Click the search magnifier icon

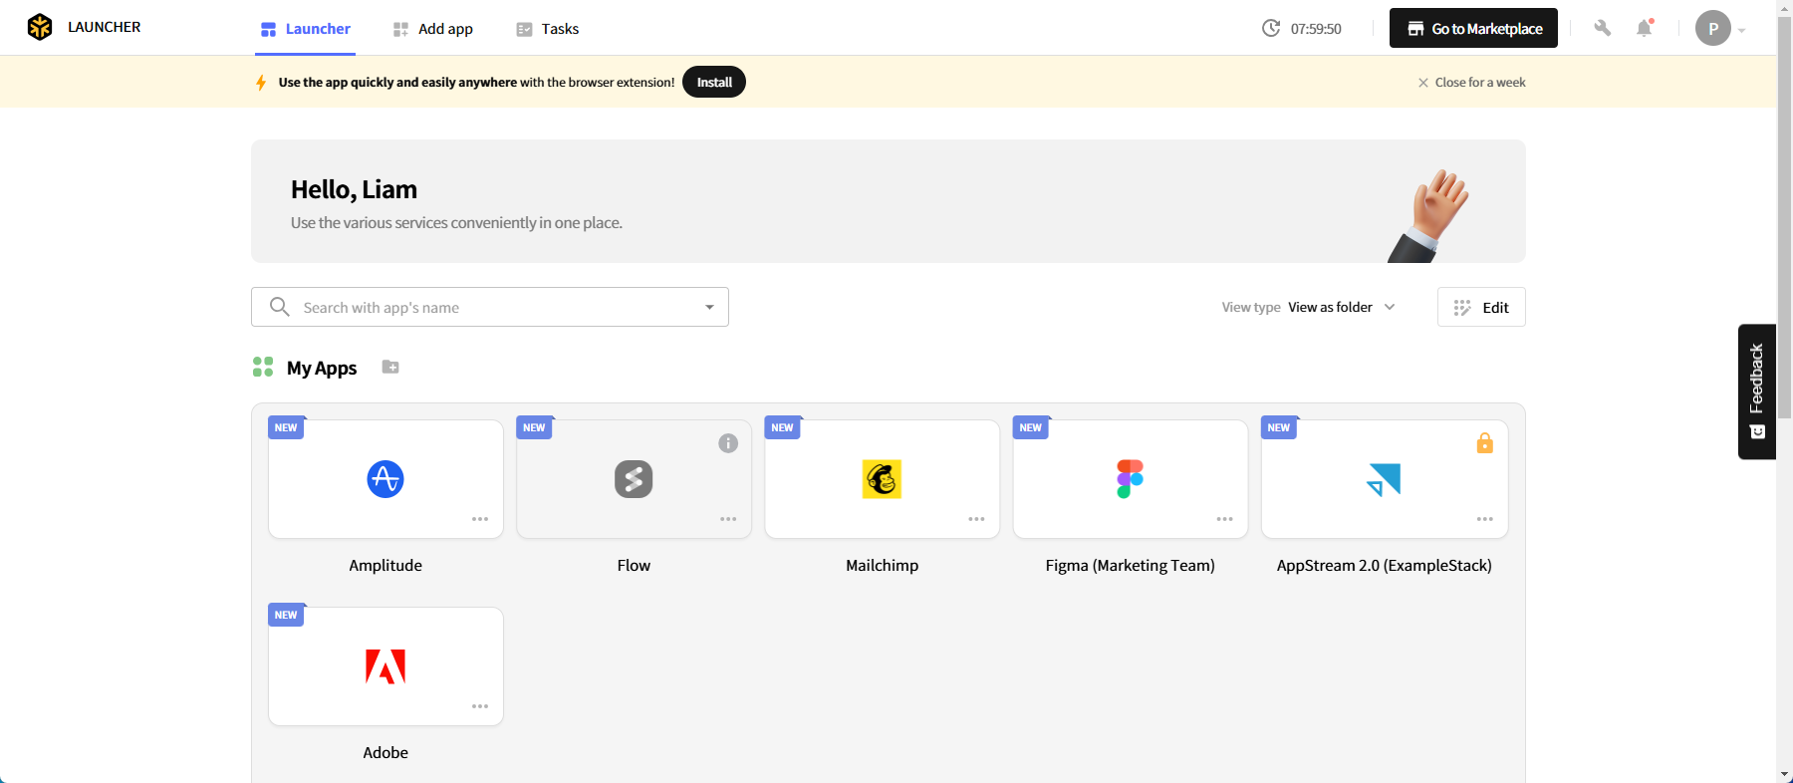[280, 307]
